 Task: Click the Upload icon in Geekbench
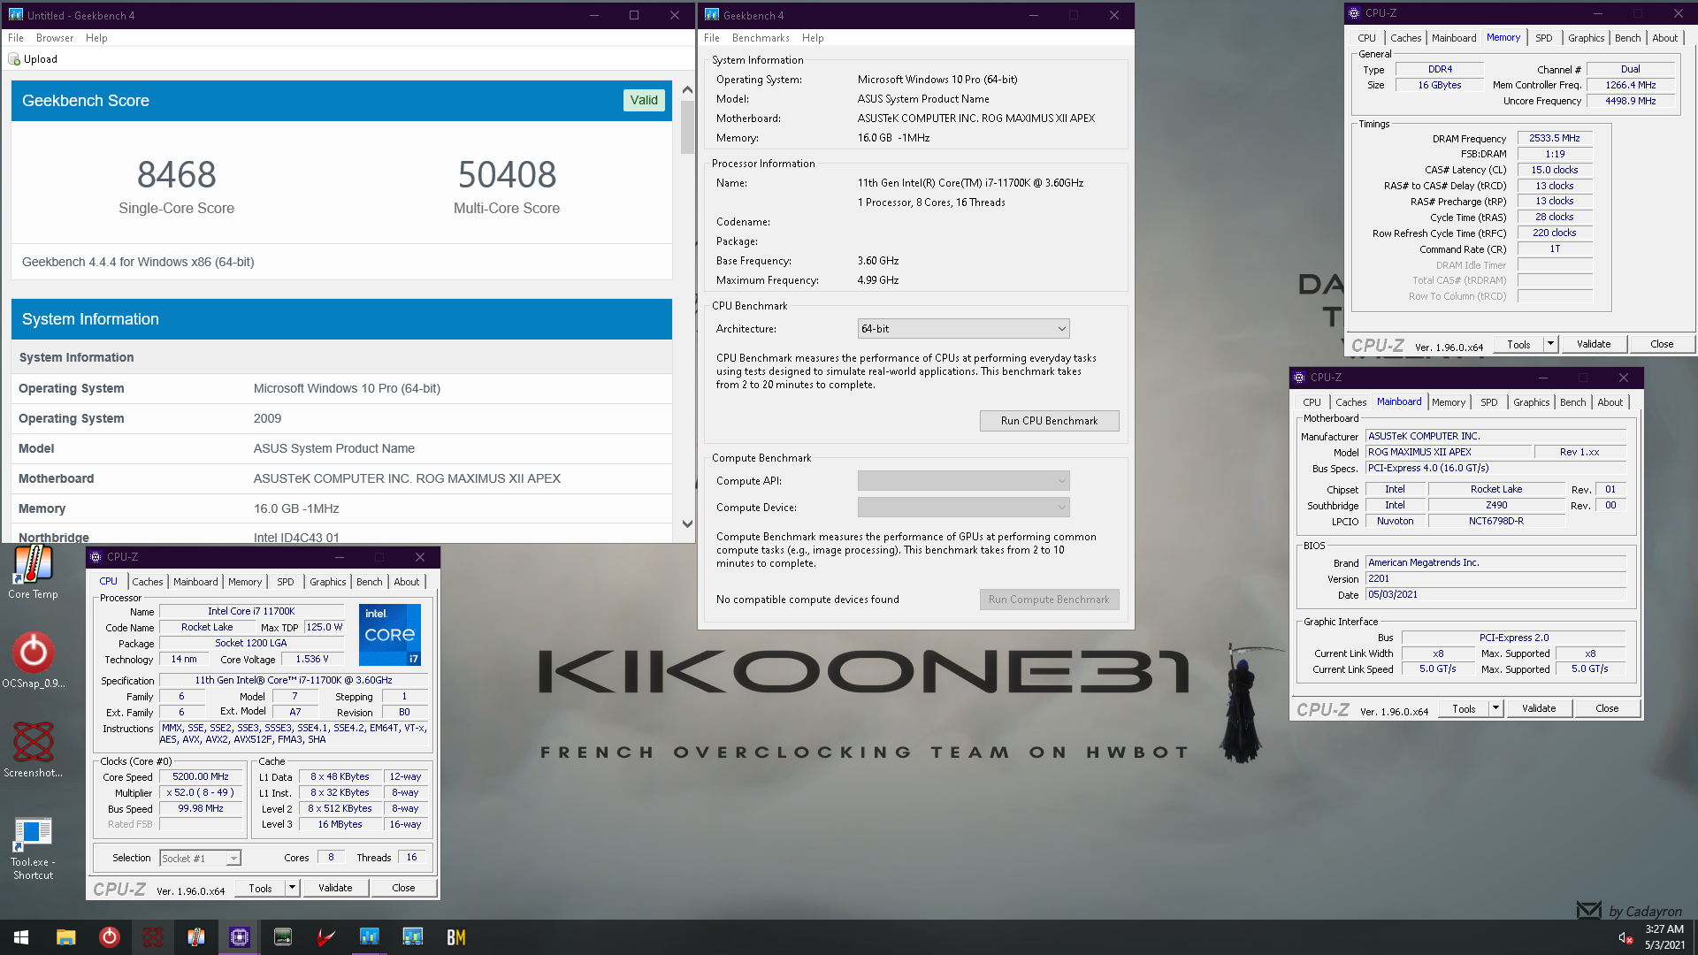point(14,59)
